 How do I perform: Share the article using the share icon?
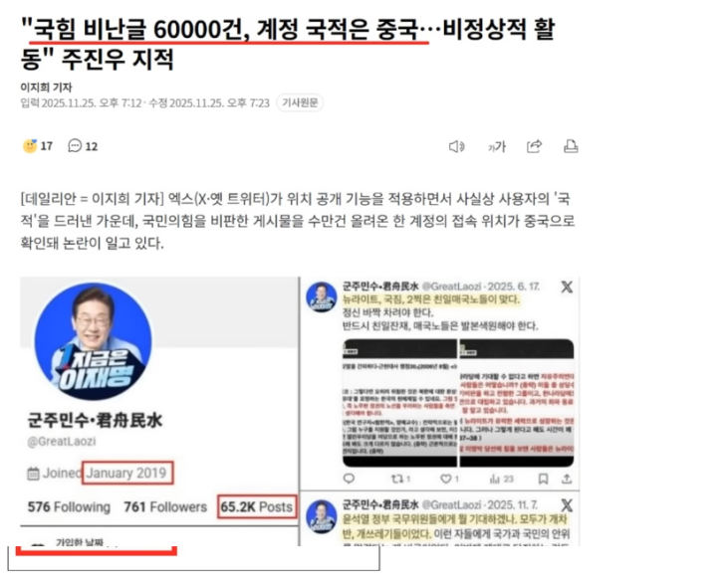534,146
